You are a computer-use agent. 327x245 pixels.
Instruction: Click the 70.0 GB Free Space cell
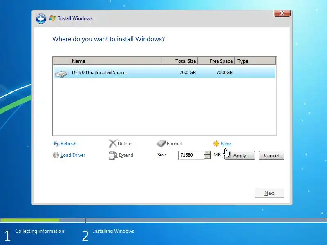pyautogui.click(x=224, y=73)
